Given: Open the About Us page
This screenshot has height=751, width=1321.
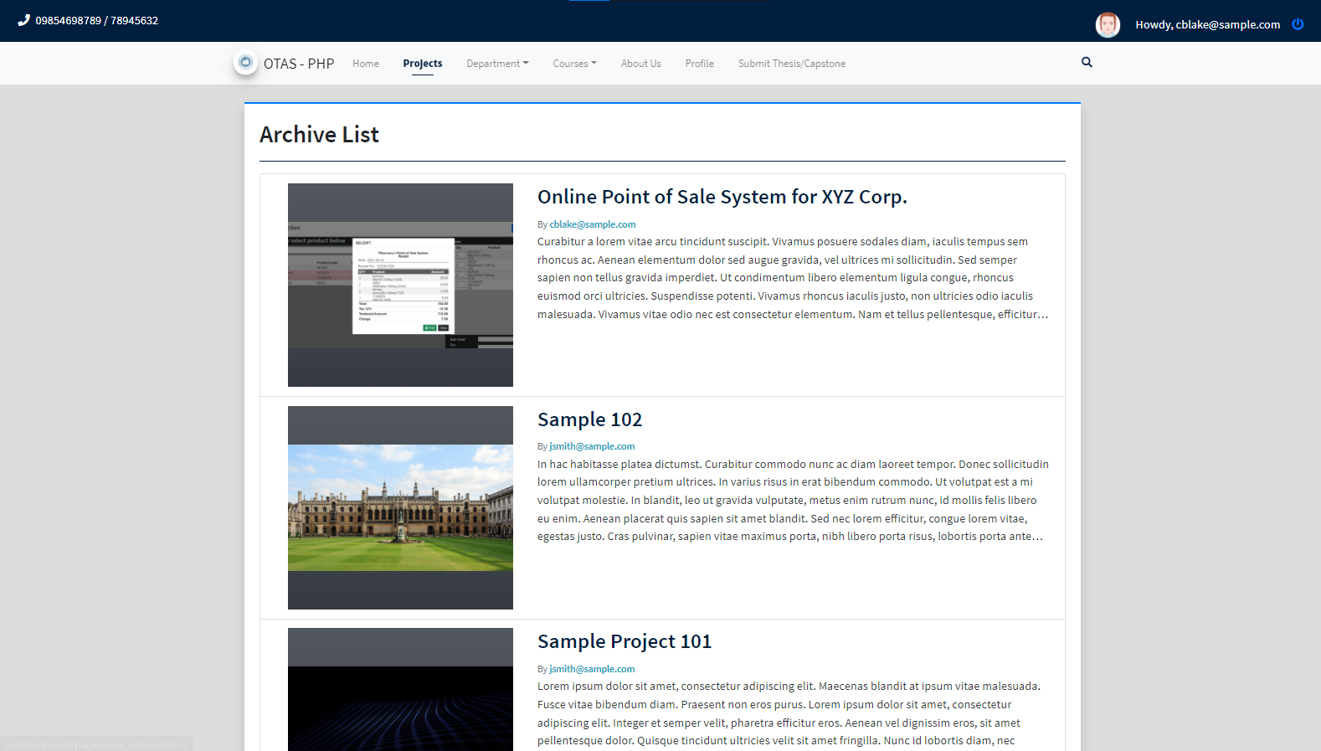Looking at the screenshot, I should (641, 64).
